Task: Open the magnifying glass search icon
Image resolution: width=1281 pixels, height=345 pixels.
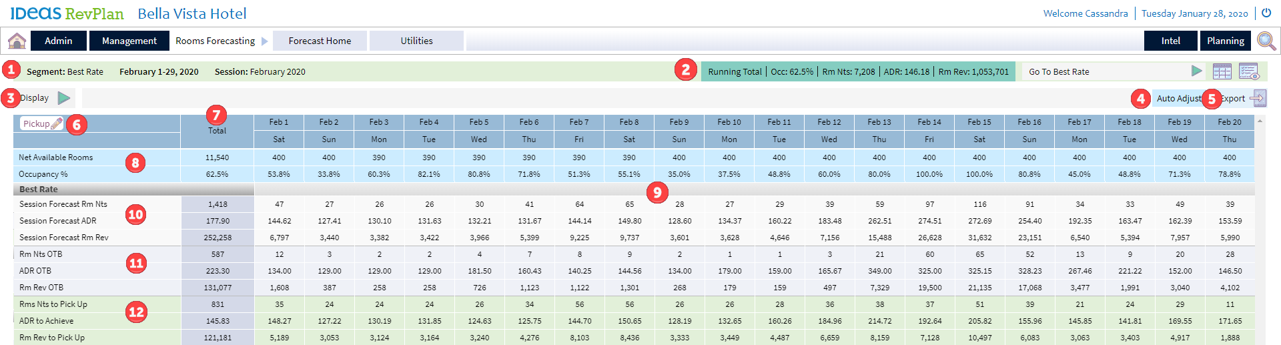Action: coord(1266,41)
